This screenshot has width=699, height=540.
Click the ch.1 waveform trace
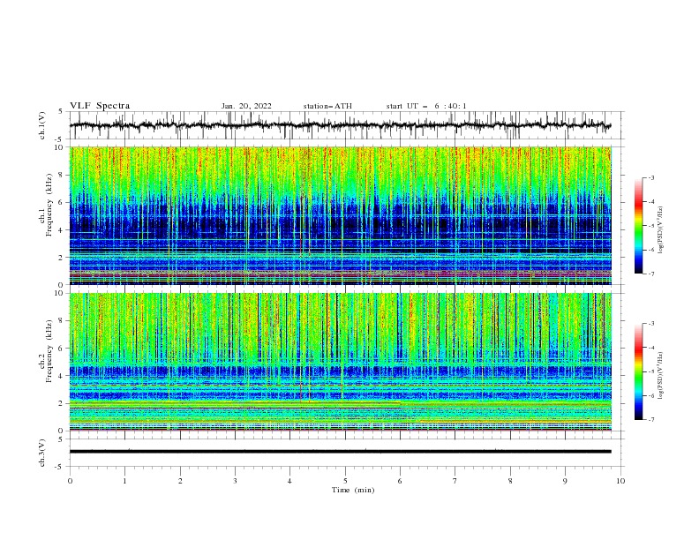[341, 125]
